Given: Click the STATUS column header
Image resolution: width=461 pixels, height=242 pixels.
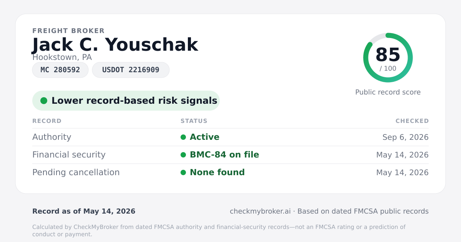Looking at the screenshot, I should tap(194, 121).
